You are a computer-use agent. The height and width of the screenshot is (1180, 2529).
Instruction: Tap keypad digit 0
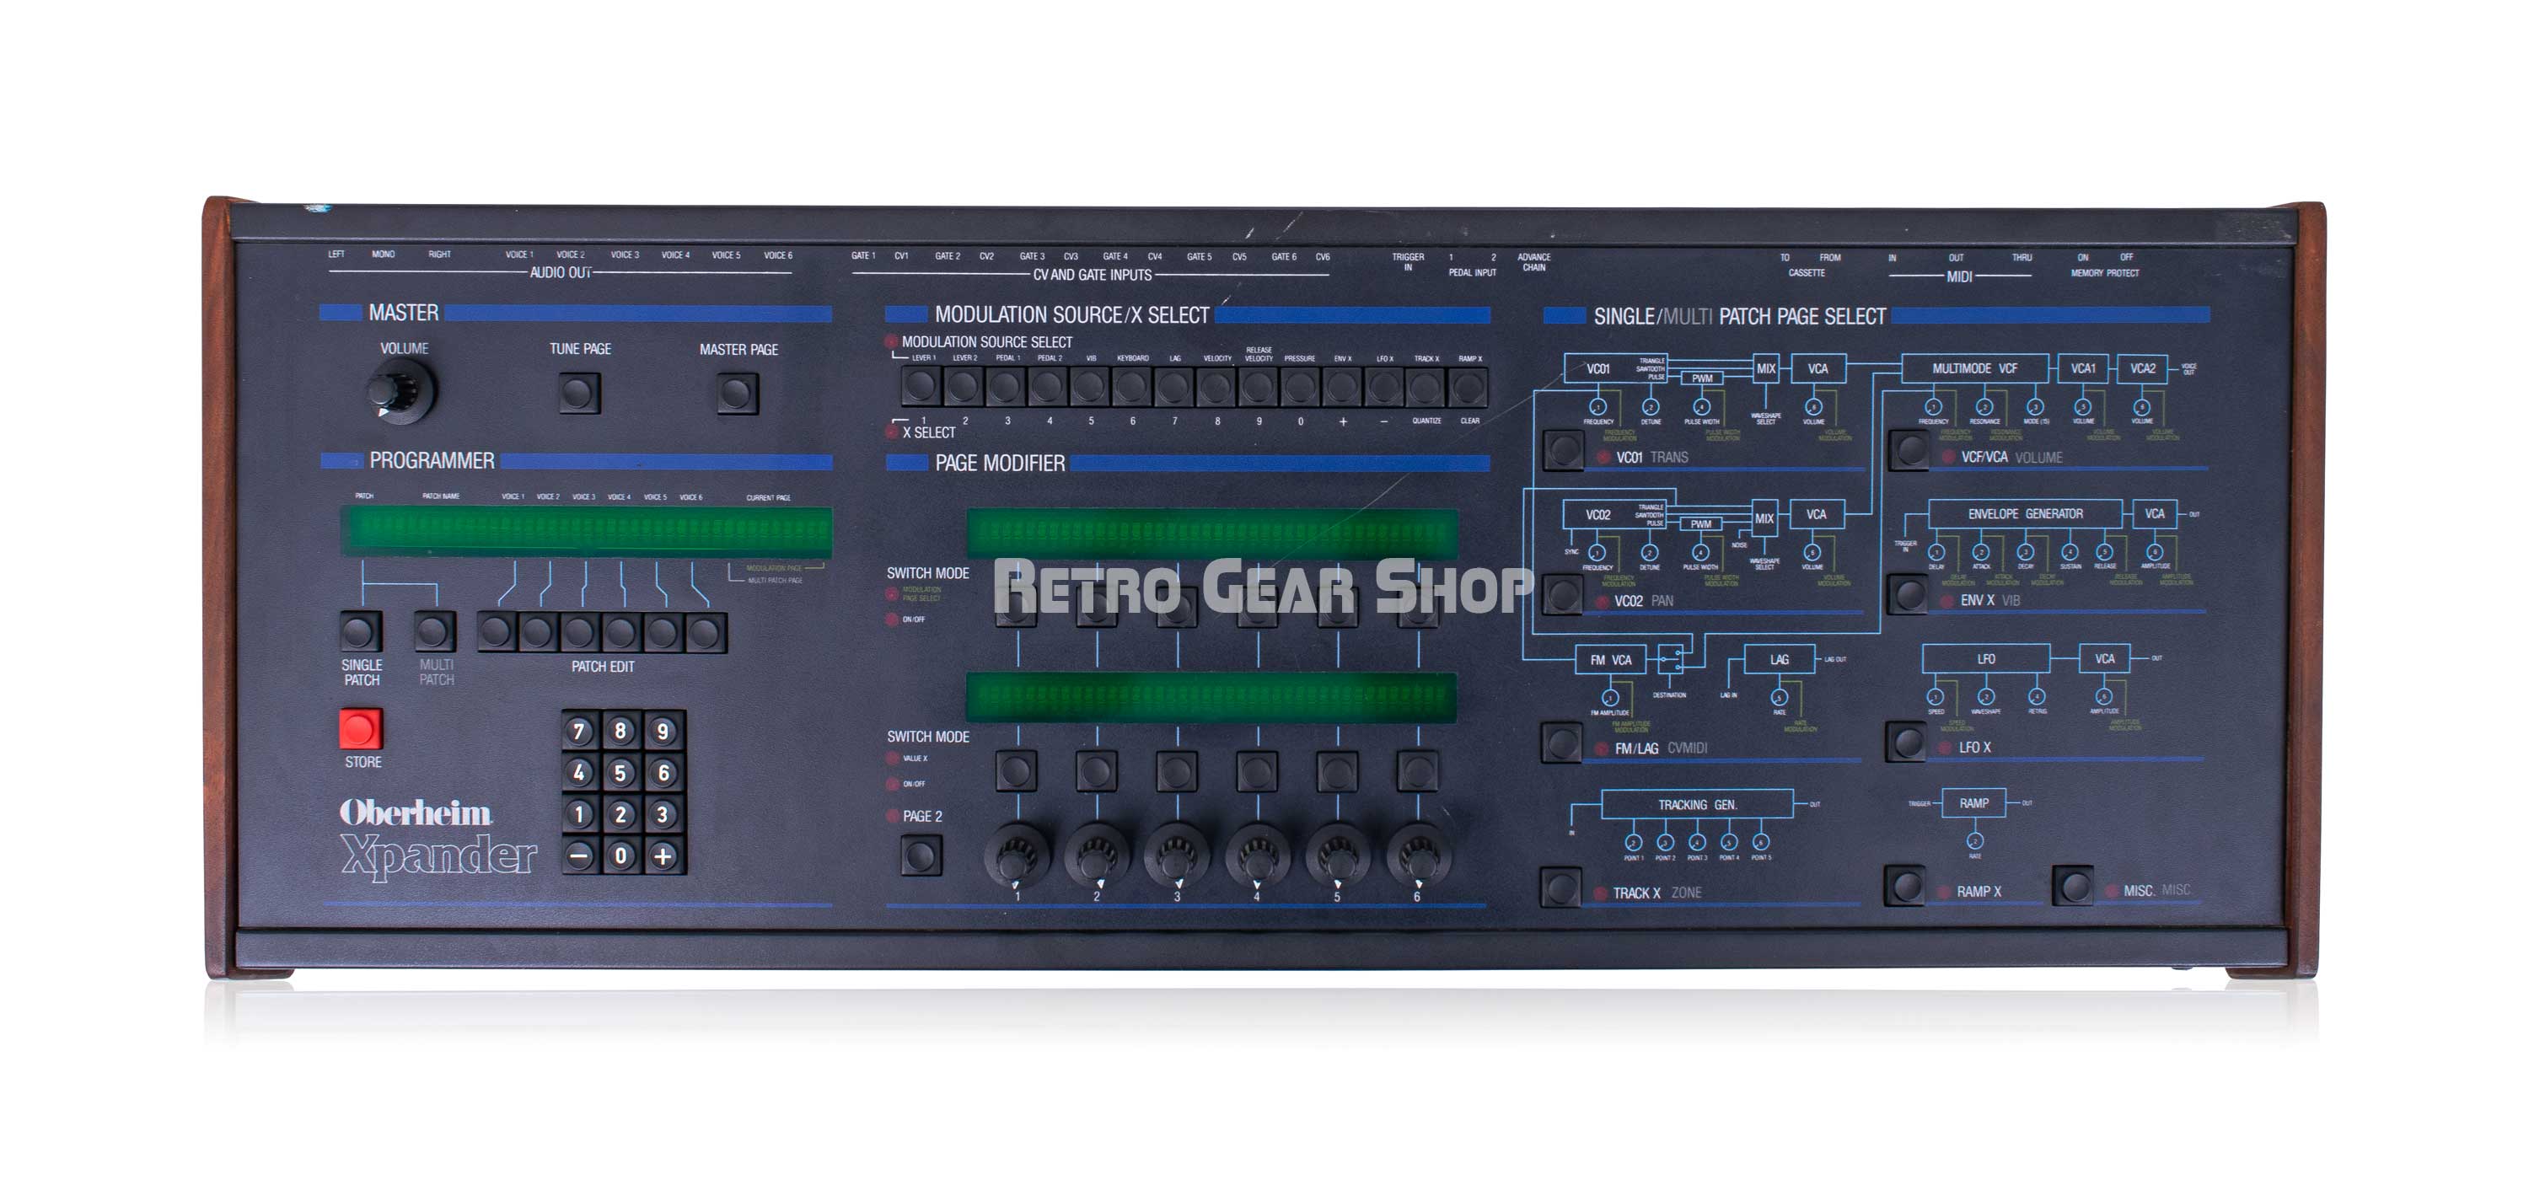620,855
